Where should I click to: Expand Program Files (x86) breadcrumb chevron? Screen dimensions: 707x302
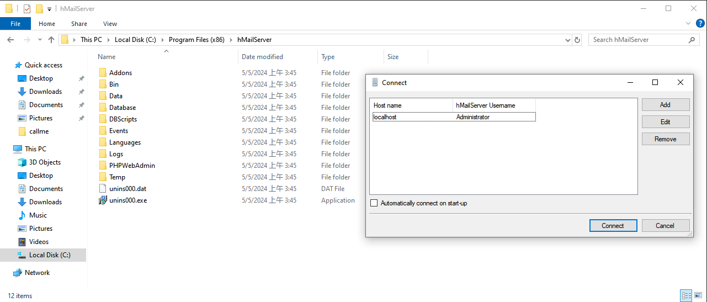click(231, 40)
